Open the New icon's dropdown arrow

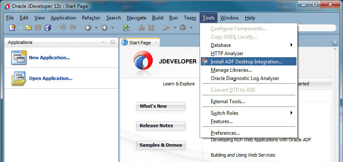coord(20,28)
